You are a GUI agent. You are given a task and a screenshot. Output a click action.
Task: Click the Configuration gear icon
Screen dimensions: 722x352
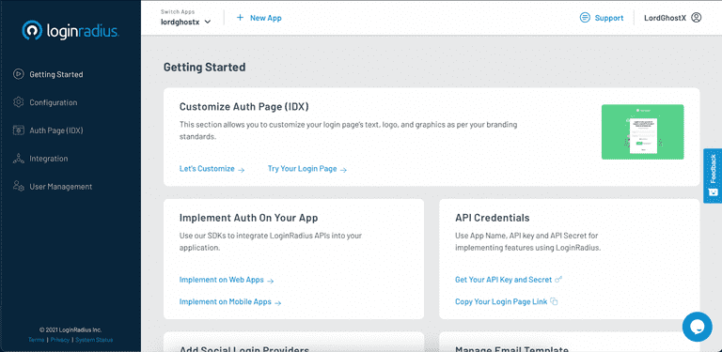(x=19, y=102)
